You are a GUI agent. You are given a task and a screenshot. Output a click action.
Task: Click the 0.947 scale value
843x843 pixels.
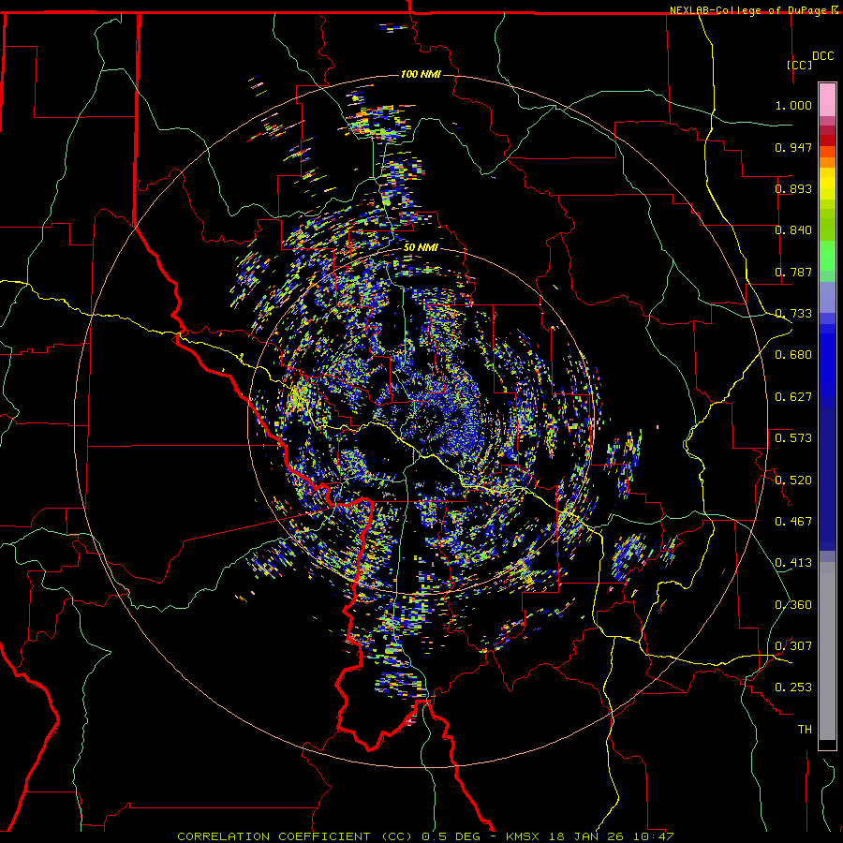793,147
